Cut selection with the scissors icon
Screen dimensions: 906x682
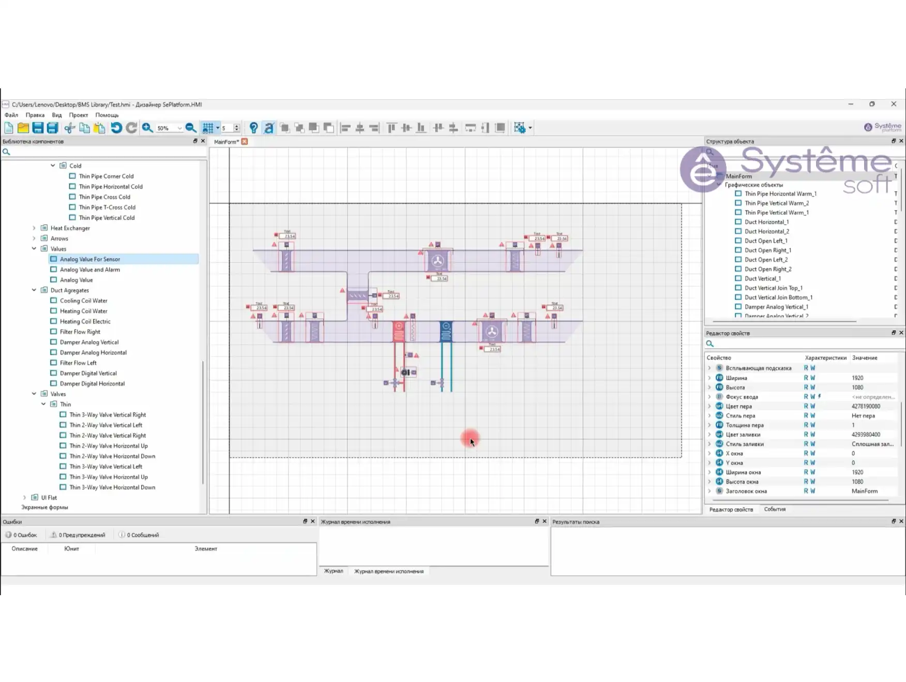click(70, 128)
